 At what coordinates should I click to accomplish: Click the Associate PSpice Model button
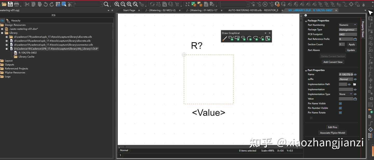332,133
